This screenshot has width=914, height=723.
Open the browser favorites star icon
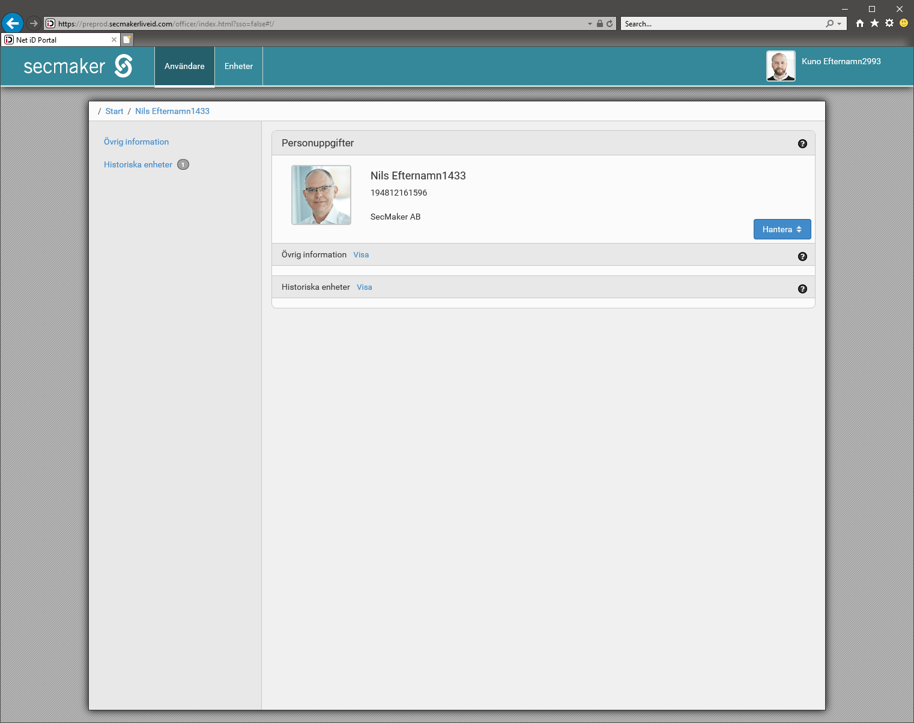(x=874, y=23)
